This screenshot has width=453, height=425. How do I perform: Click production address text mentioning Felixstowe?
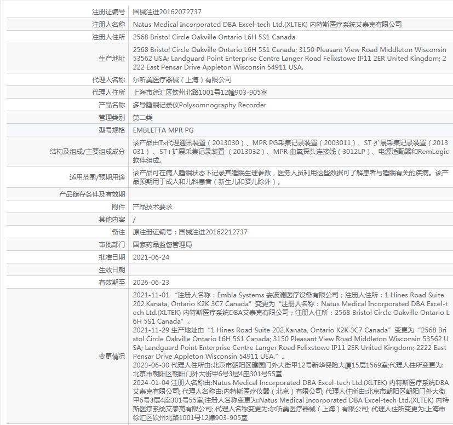[x=289, y=59]
